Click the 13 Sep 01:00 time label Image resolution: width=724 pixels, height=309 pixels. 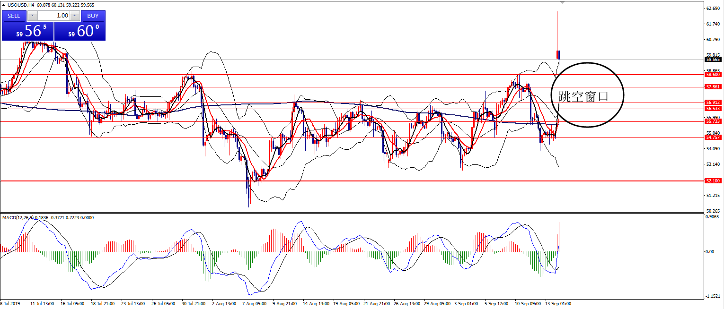558,304
